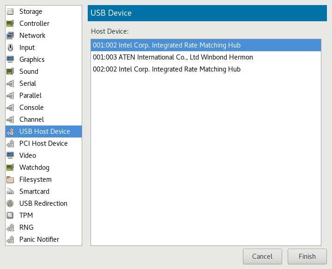Select Video in hardware list

(27, 155)
